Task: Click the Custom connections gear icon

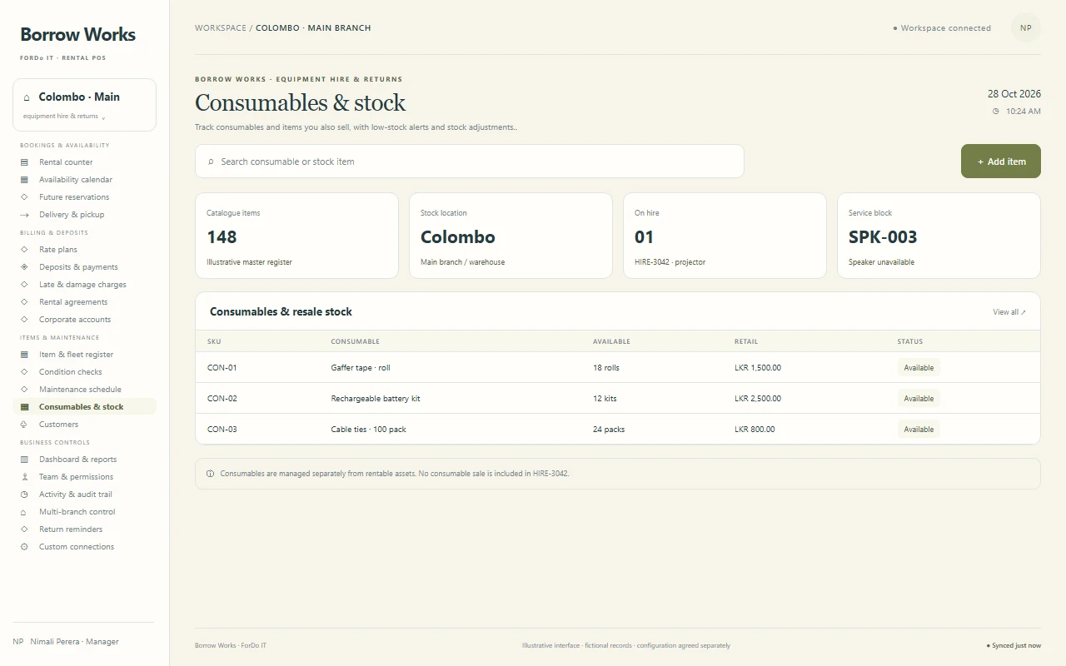Action: pos(24,547)
